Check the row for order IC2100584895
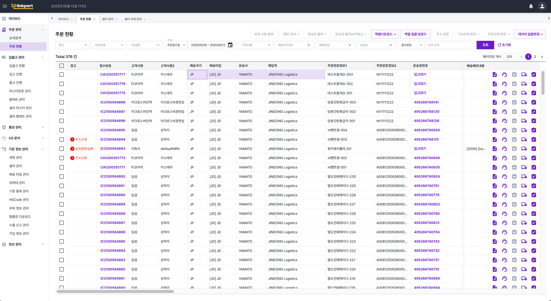 62,130
